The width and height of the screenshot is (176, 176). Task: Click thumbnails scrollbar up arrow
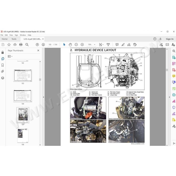[40, 62]
